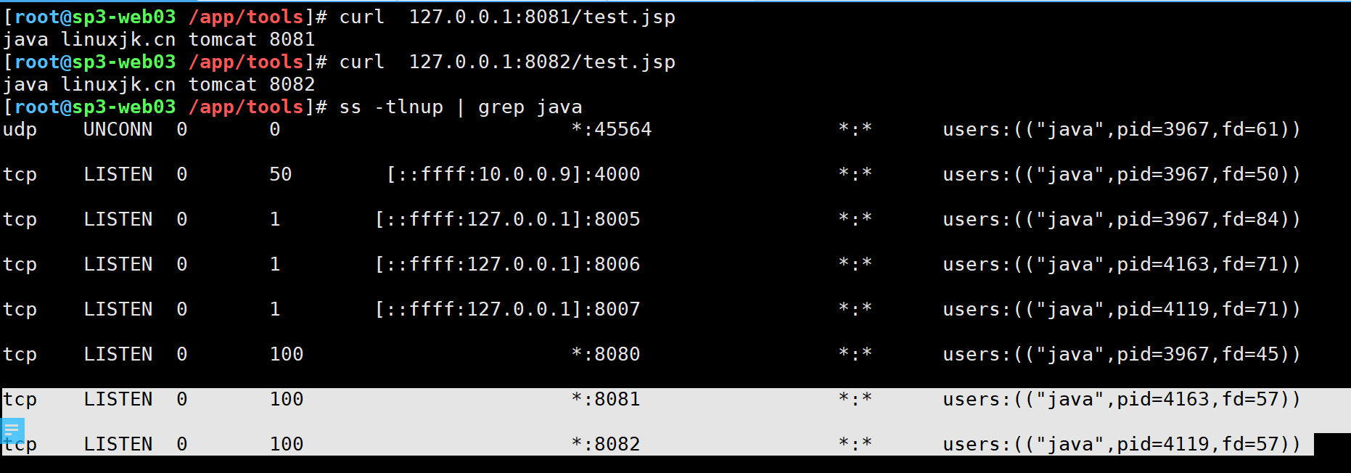Viewport: 1351px width, 473px height.
Task: Click users entry with pid=4163,fd=57
Action: tap(1122, 400)
